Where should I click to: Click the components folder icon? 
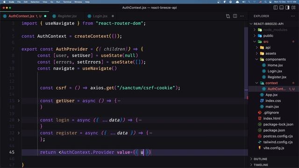pos(262,59)
